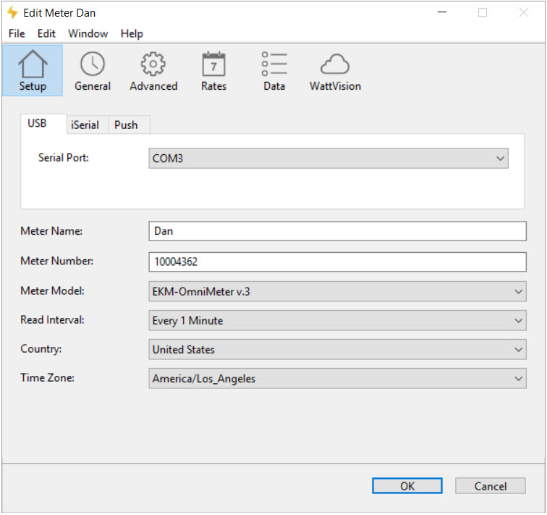
Task: Open the Setup house icon
Action: pyautogui.click(x=32, y=71)
